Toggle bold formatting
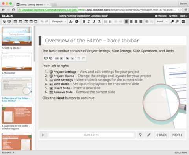The width and height of the screenshot is (189, 155). tap(84, 22)
